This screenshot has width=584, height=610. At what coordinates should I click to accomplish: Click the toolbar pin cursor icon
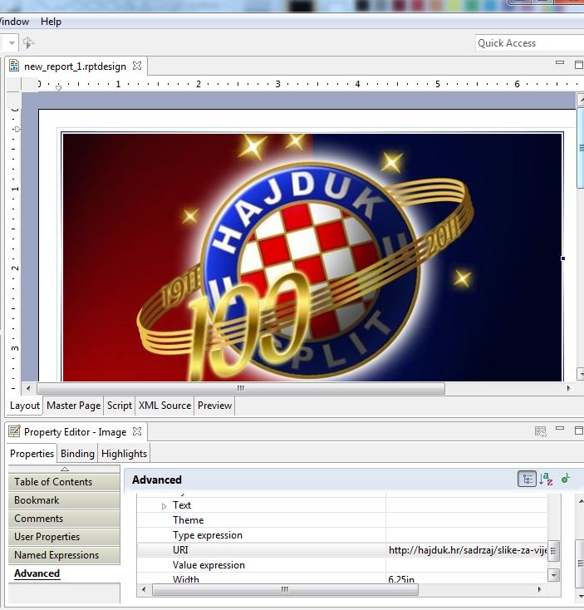click(x=28, y=42)
